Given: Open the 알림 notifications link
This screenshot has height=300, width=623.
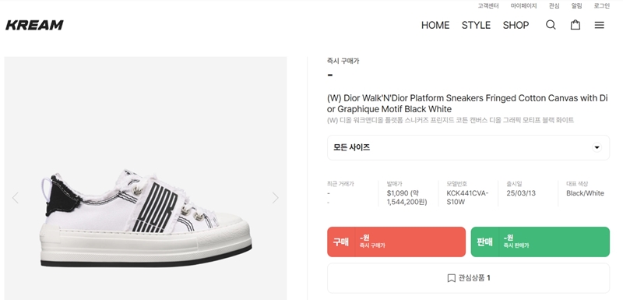Looking at the screenshot, I should (576, 6).
